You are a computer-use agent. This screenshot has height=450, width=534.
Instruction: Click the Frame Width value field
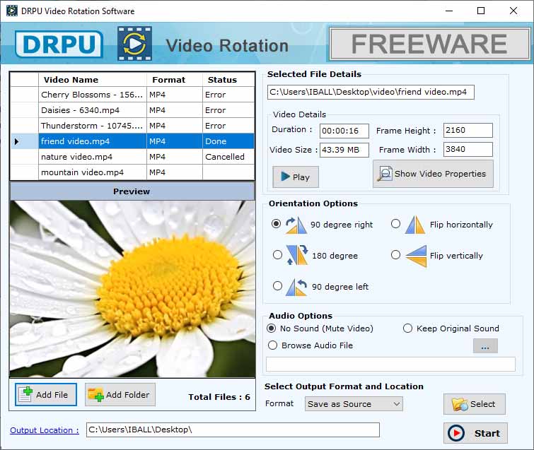468,149
